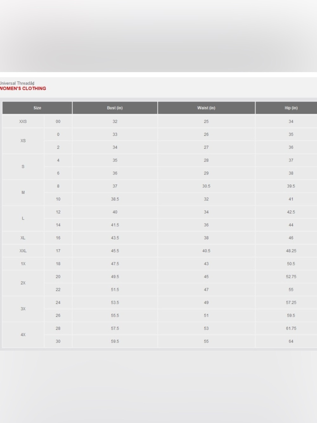This screenshot has width=317, height=423.
Task: Click hip value 64 for size 30
Action: coord(286,341)
